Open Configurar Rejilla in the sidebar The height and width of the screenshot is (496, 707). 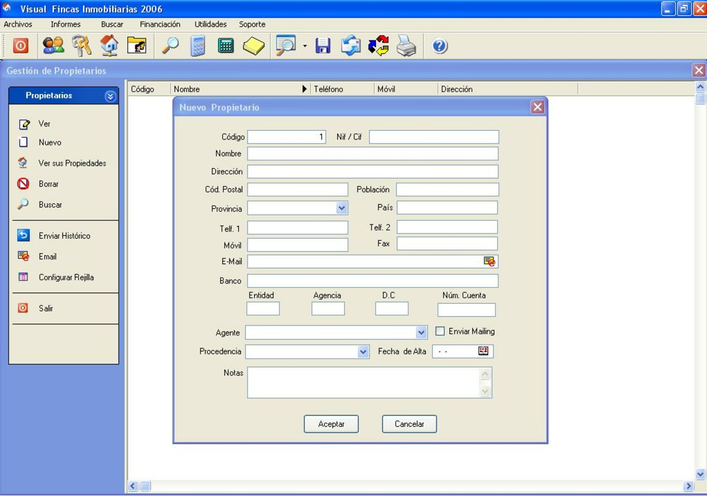pyautogui.click(x=66, y=277)
